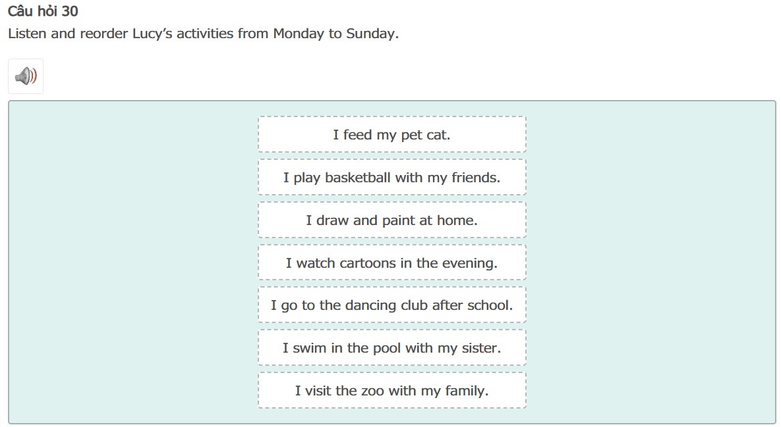This screenshot has height=427, width=781.
Task: Click 'I swim in the pool with my sister.'
Action: tap(391, 348)
